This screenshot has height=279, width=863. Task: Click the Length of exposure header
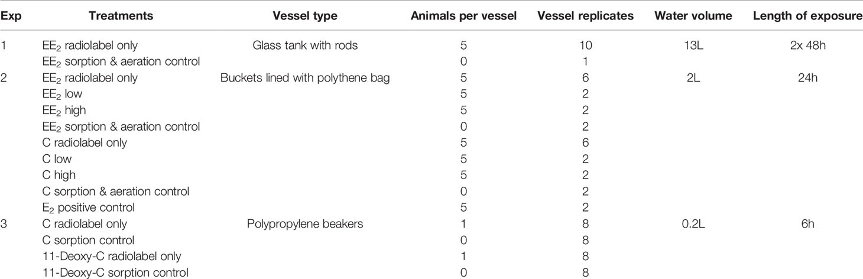[807, 17]
